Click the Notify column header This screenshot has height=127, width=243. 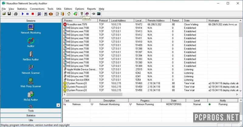(x=223, y=101)
